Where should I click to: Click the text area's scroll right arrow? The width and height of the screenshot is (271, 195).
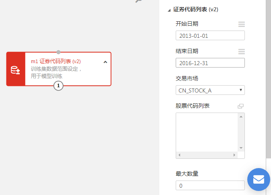(234, 155)
